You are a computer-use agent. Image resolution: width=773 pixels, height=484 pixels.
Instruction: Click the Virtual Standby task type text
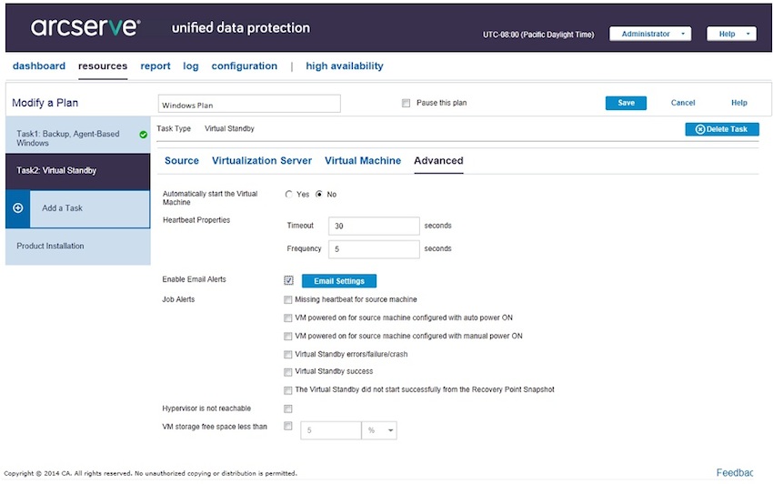pyautogui.click(x=229, y=129)
